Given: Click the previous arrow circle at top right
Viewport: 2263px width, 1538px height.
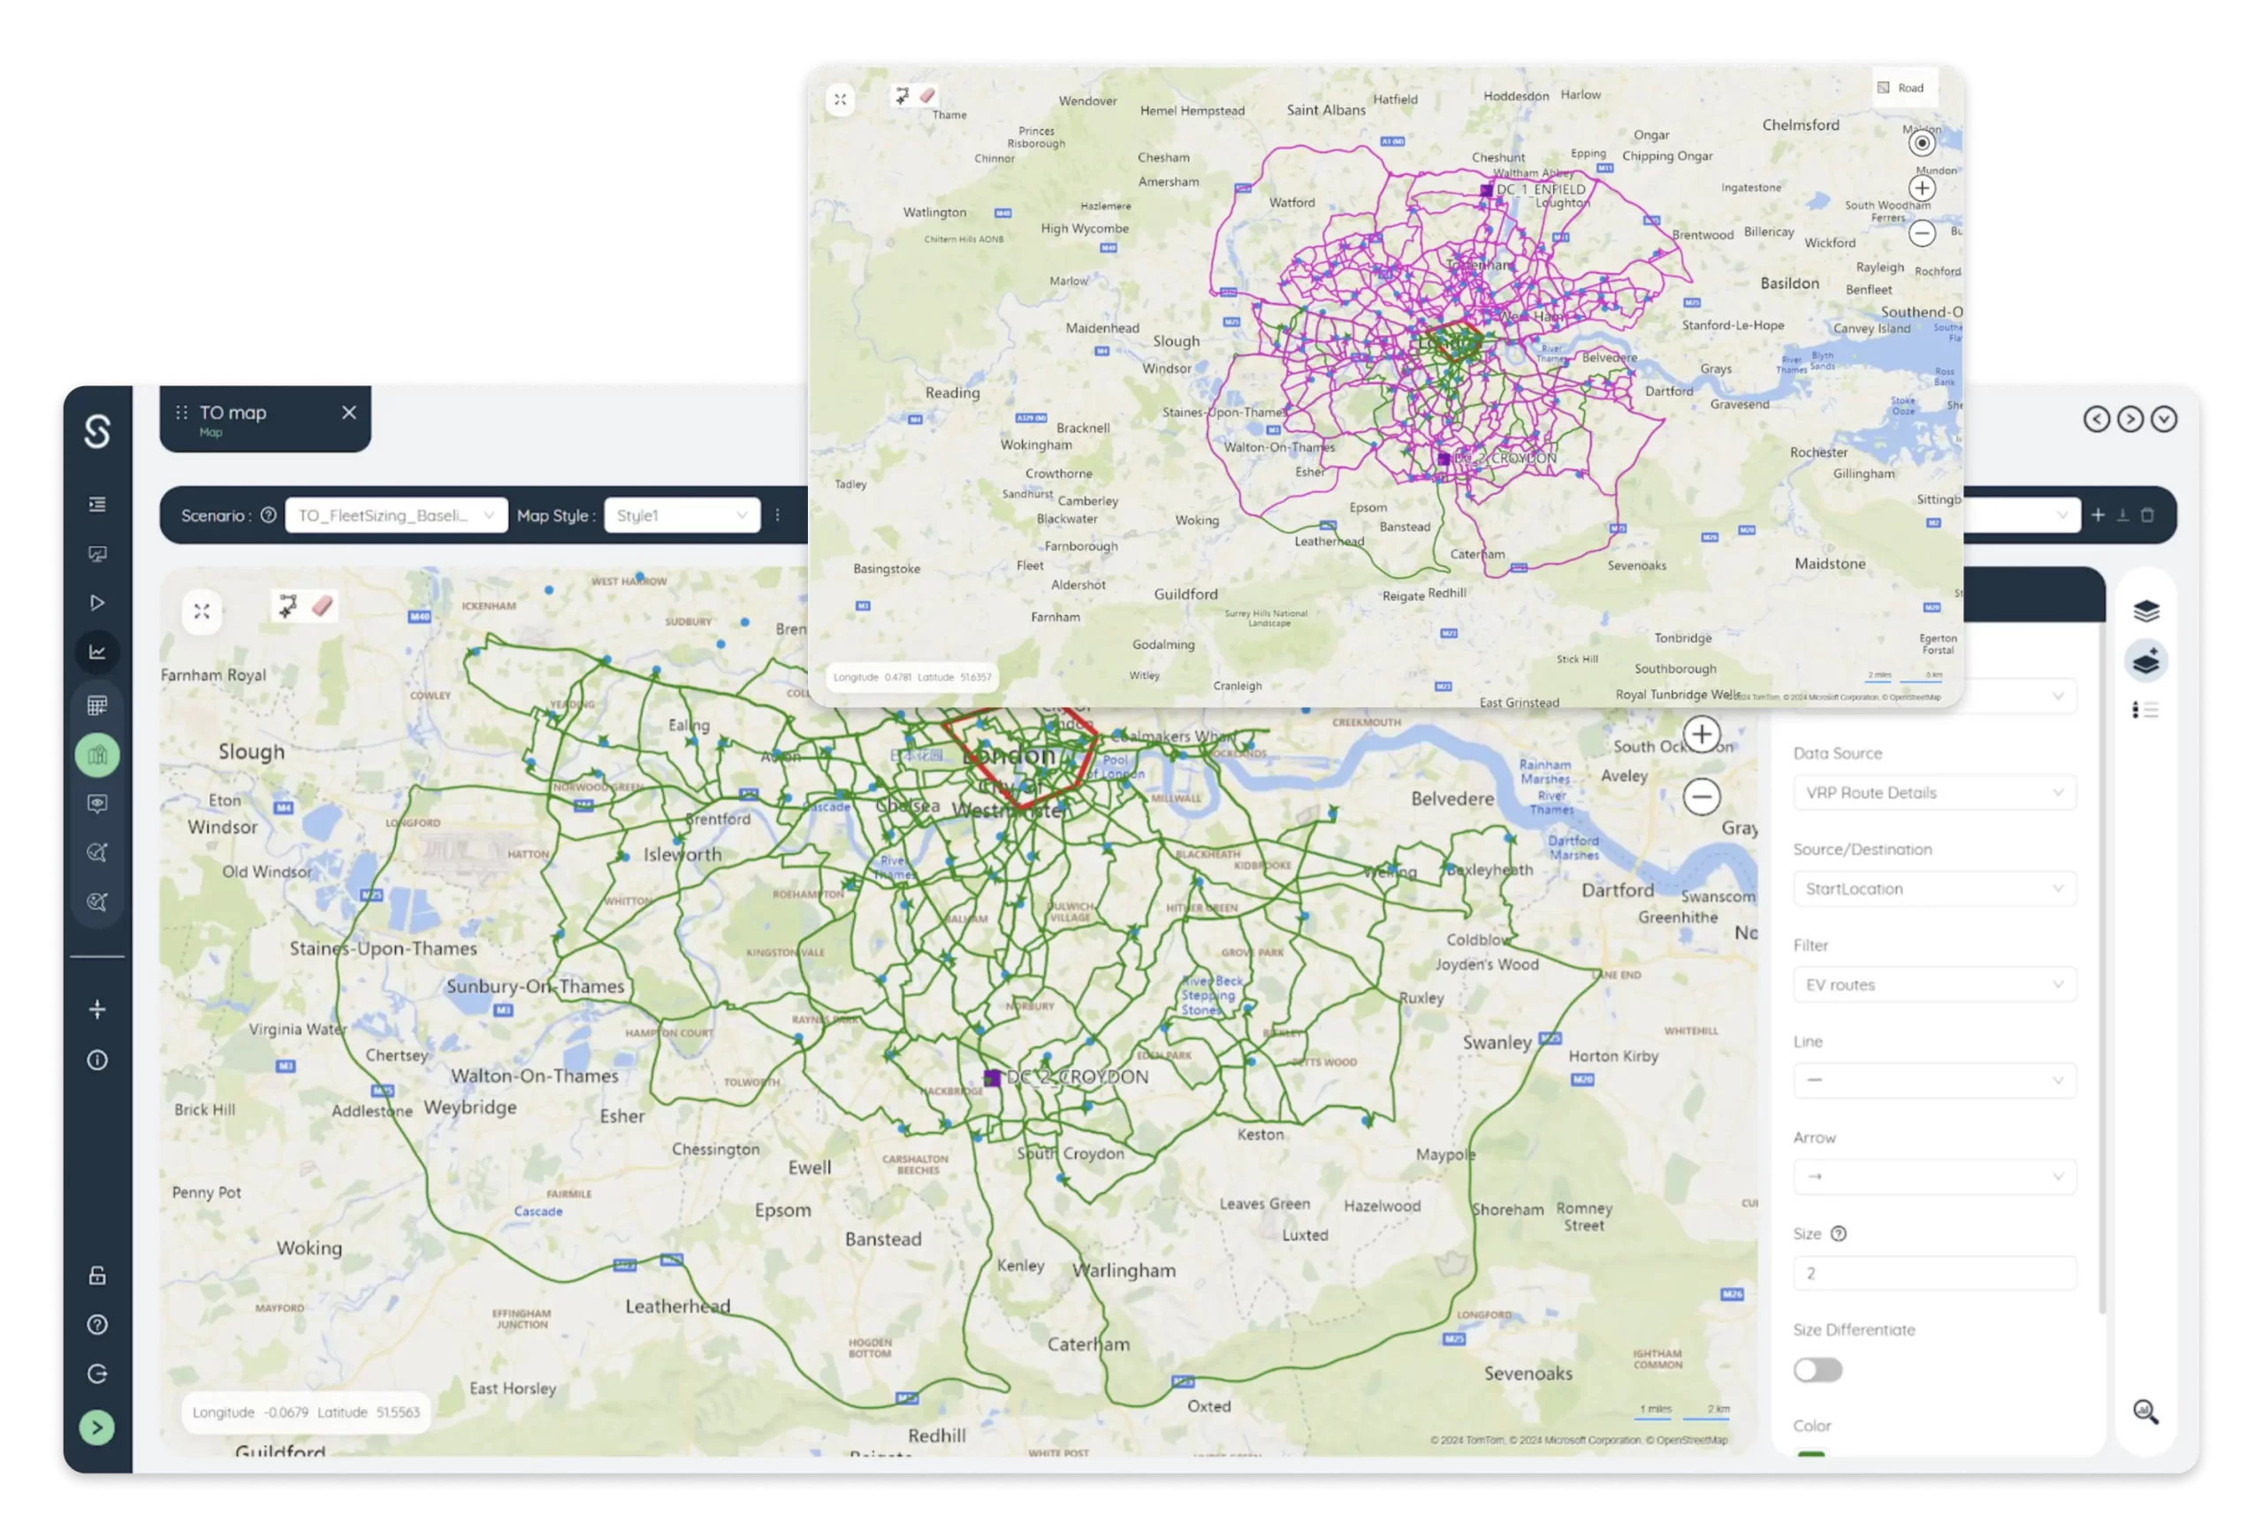Looking at the screenshot, I should [x=2098, y=419].
